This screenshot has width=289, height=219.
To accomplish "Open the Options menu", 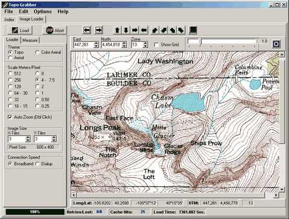I will click(x=43, y=11).
